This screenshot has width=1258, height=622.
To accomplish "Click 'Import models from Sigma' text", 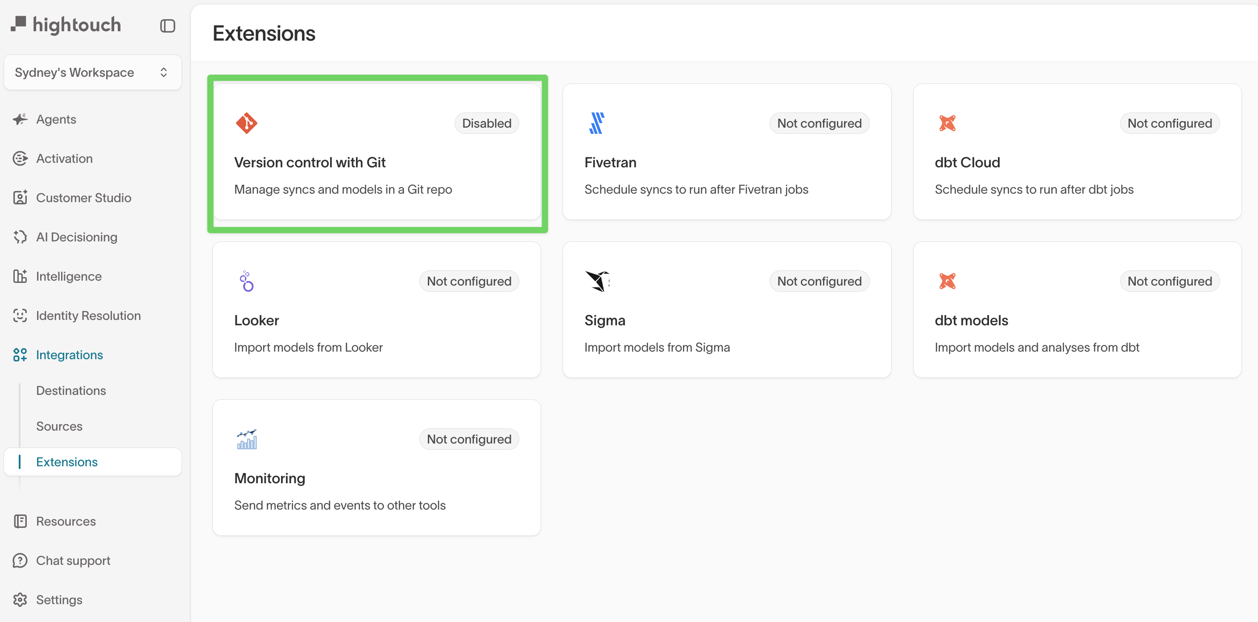I will (657, 347).
